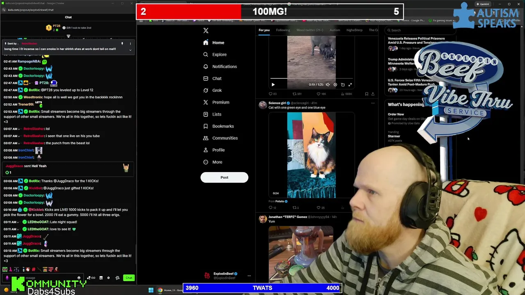525x295 pixels.
Task: Click the green Chat send button
Action: [129, 278]
